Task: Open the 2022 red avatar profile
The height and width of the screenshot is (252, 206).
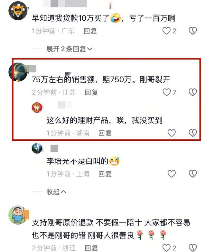Action: (x=37, y=107)
